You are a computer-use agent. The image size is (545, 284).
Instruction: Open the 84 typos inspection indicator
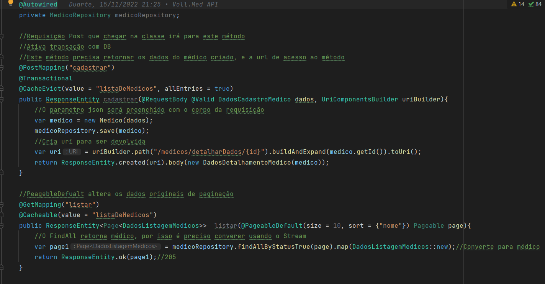pos(535,4)
